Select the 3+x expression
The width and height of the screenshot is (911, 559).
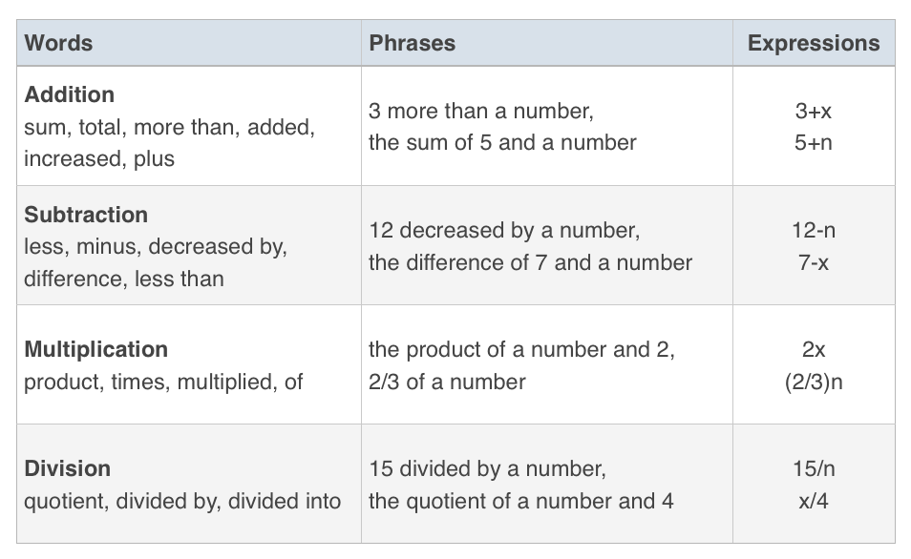pyautogui.click(x=814, y=111)
